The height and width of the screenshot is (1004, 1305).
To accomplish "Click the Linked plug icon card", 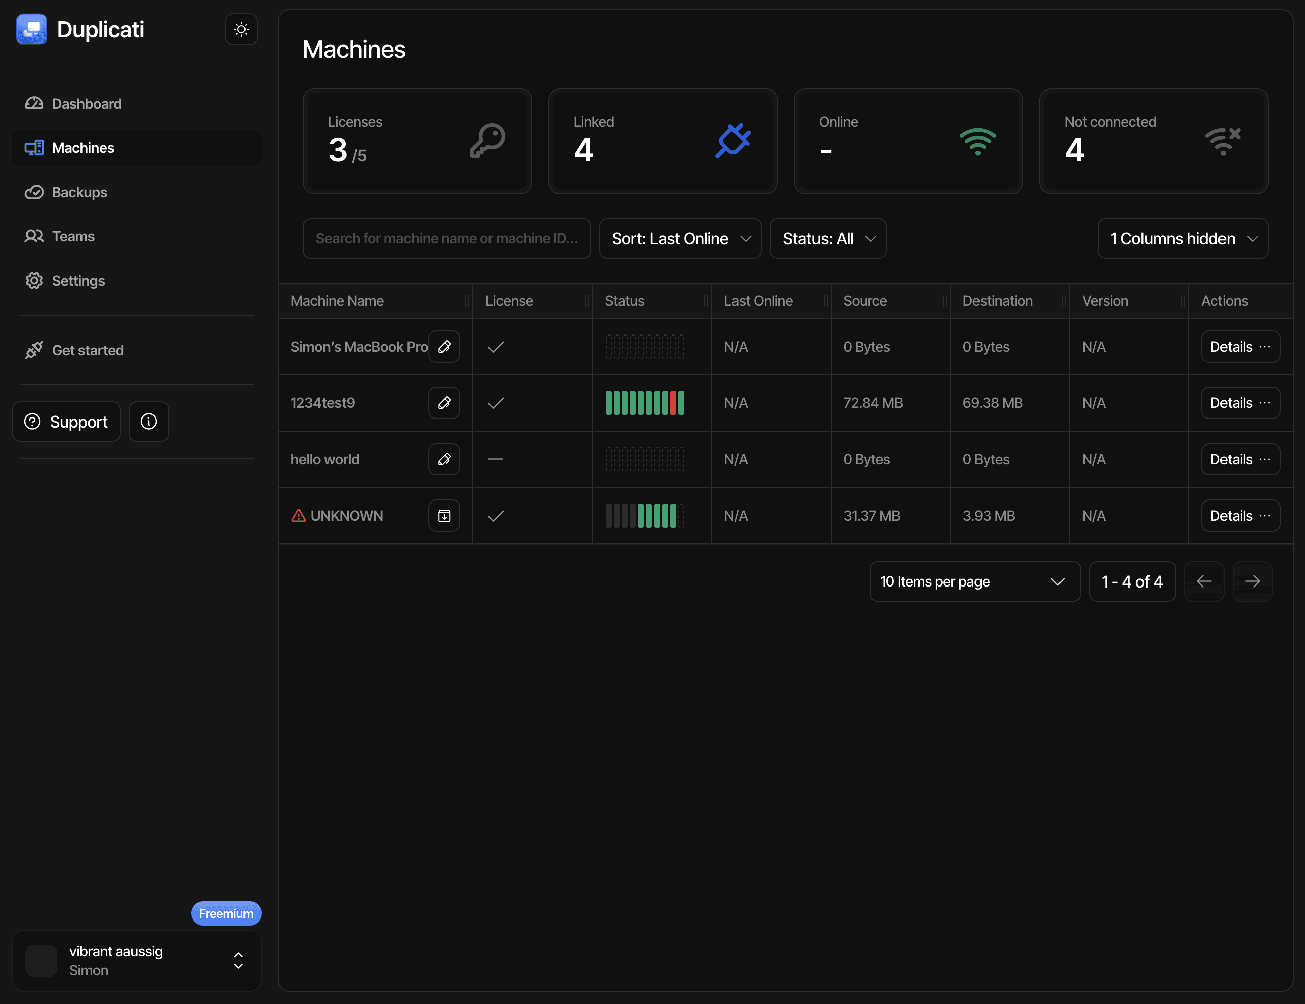I will click(x=732, y=141).
